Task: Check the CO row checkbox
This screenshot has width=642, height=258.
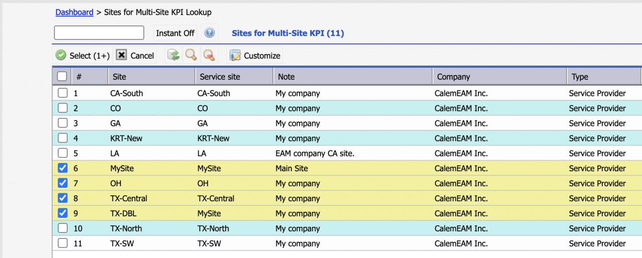Action: pyautogui.click(x=62, y=108)
